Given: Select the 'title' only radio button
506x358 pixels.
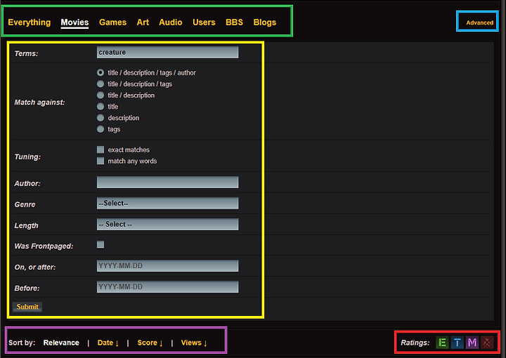Looking at the screenshot, I should pos(100,106).
